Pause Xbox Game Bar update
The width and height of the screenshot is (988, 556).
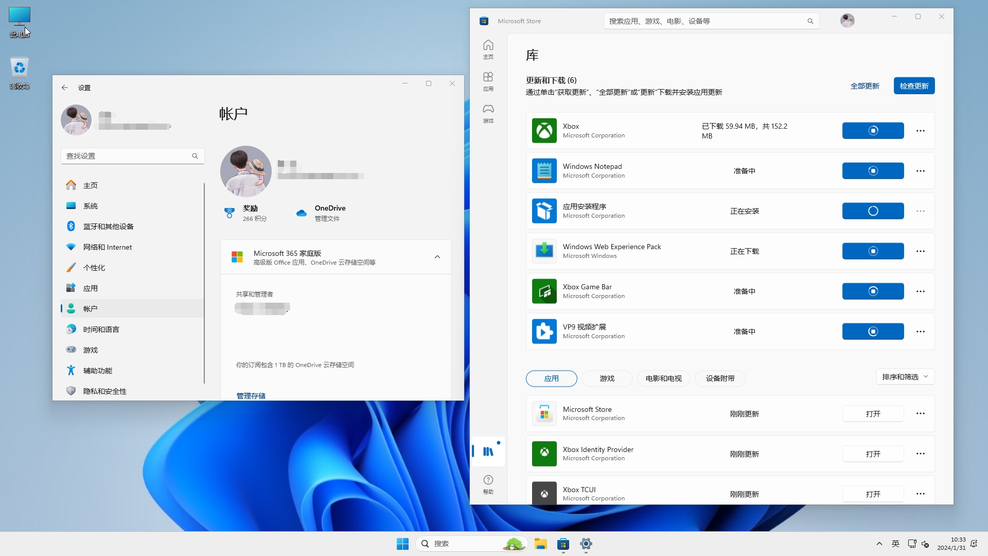point(873,291)
